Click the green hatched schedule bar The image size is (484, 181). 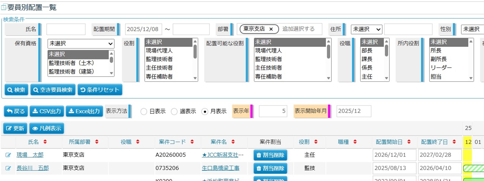point(473,168)
